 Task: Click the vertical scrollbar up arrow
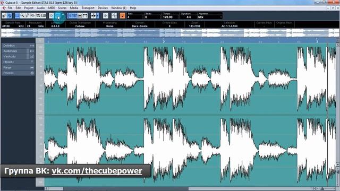click(338, 45)
